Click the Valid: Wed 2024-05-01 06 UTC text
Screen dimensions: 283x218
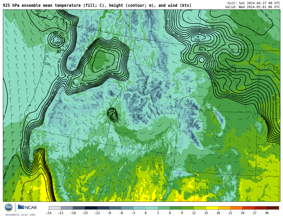tap(253, 7)
